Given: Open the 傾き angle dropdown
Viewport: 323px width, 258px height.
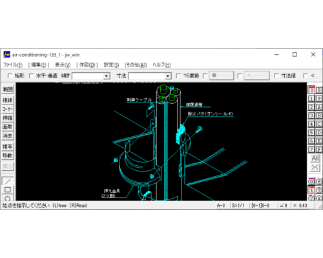Looking at the screenshot, I should pos(106,76).
